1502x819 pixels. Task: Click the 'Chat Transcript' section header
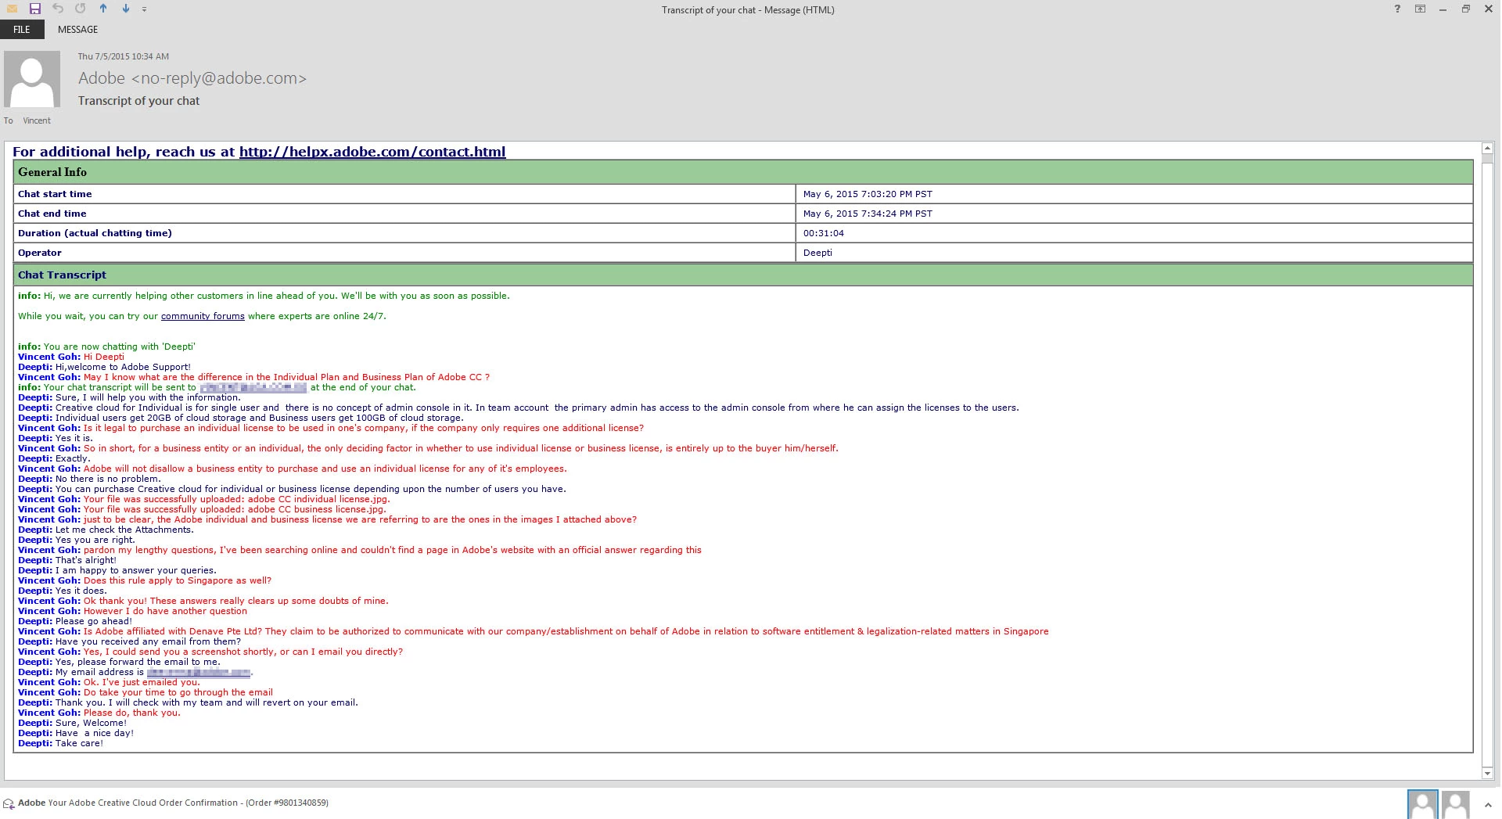pyautogui.click(x=743, y=275)
